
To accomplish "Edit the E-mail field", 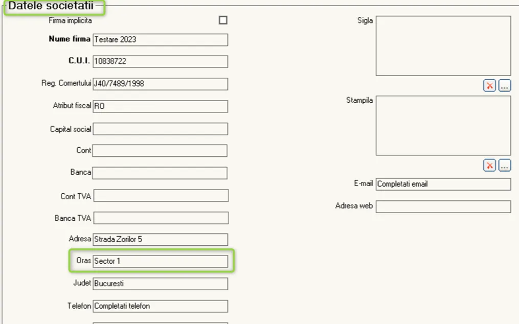I will point(443,184).
